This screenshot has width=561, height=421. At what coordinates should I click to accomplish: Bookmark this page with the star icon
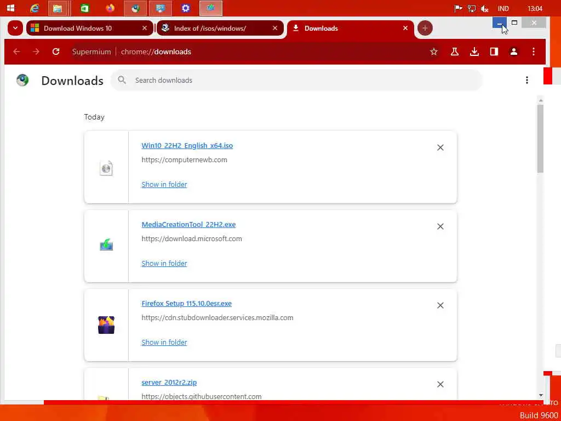[434, 52]
